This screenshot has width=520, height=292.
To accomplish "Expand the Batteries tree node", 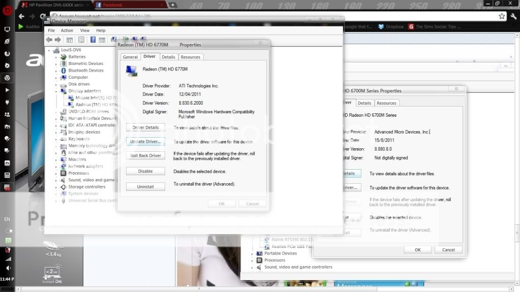I will [56, 57].
